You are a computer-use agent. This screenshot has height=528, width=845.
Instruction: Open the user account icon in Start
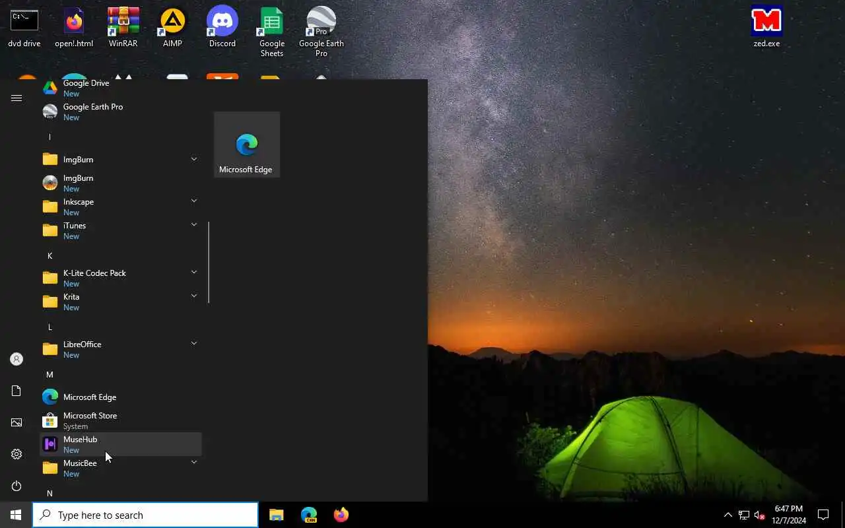[x=17, y=359]
